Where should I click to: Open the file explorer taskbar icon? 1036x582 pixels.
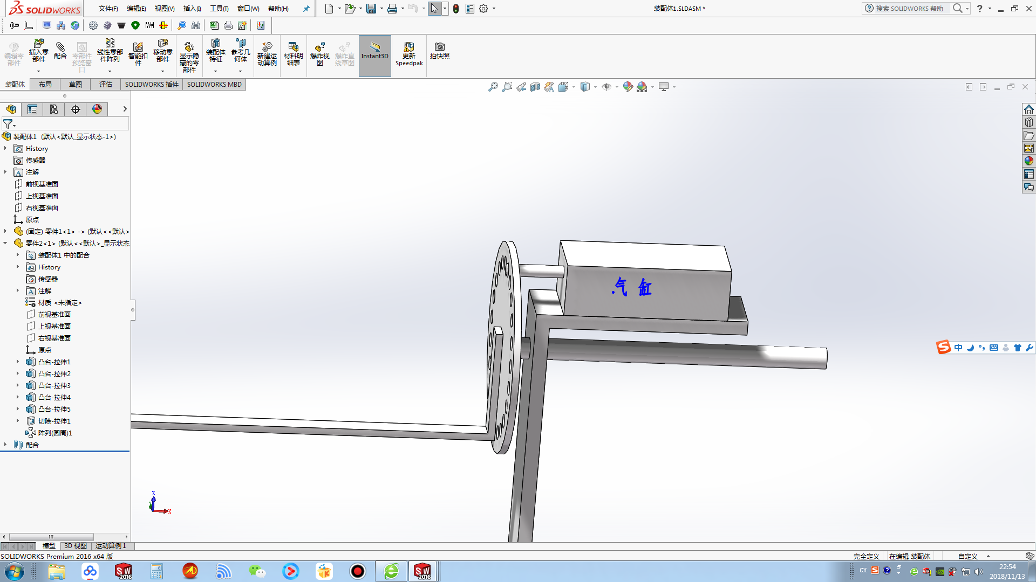click(x=56, y=571)
